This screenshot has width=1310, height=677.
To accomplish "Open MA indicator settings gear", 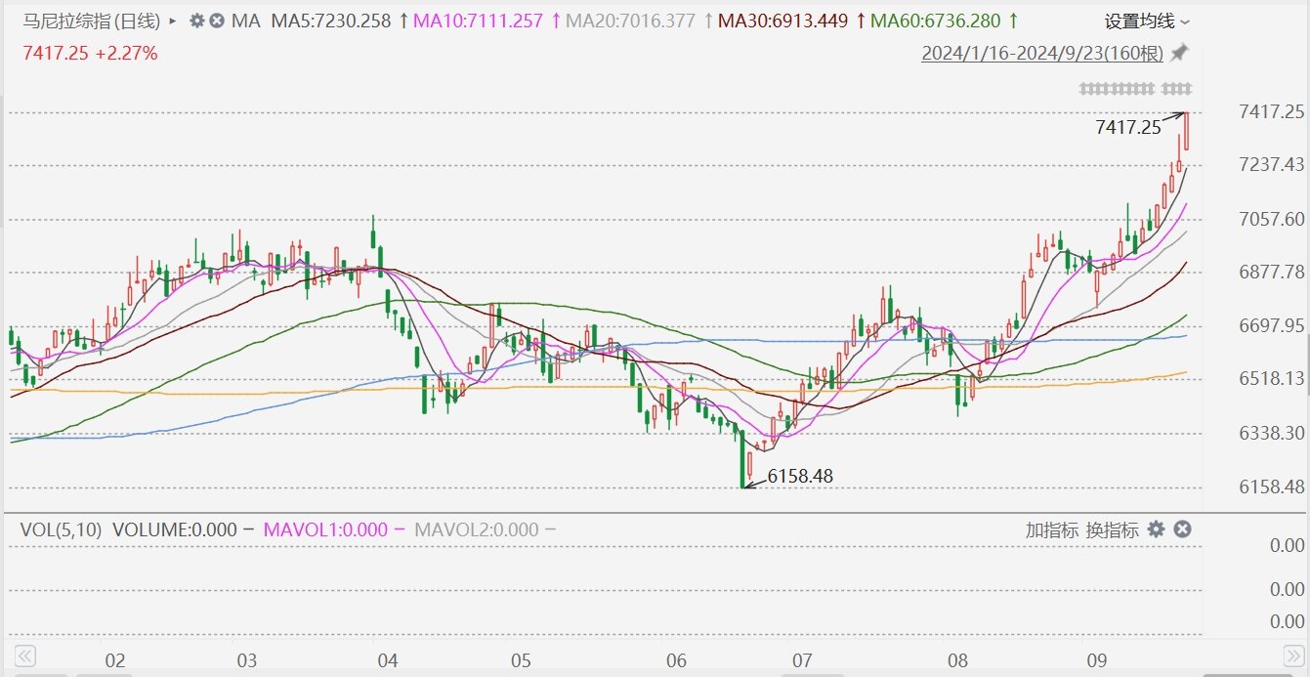I will pyautogui.click(x=197, y=21).
